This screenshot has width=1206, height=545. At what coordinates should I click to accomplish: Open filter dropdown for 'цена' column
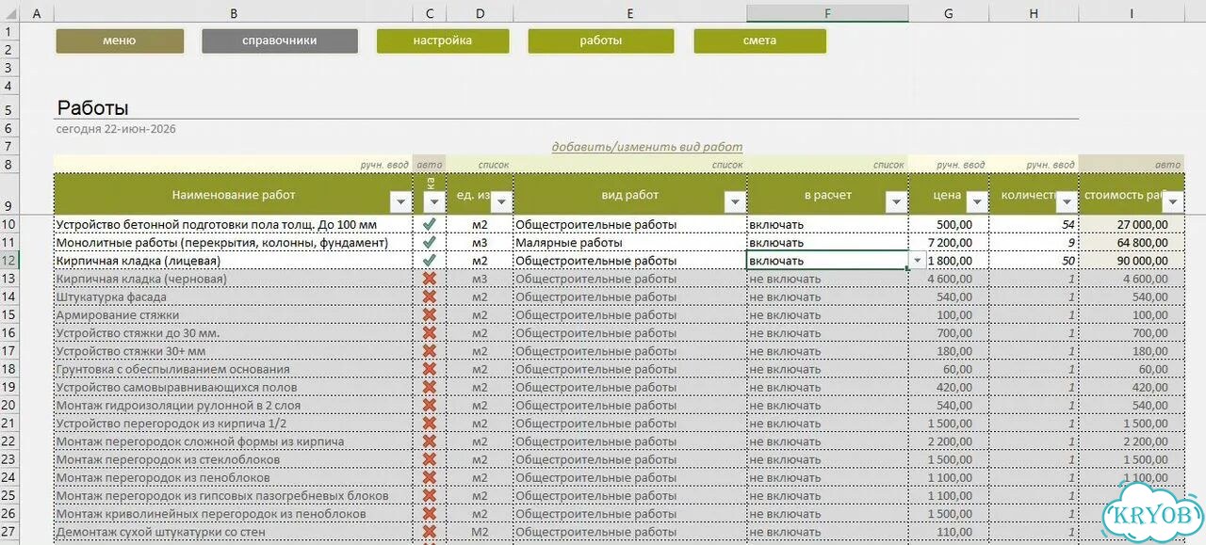point(976,201)
